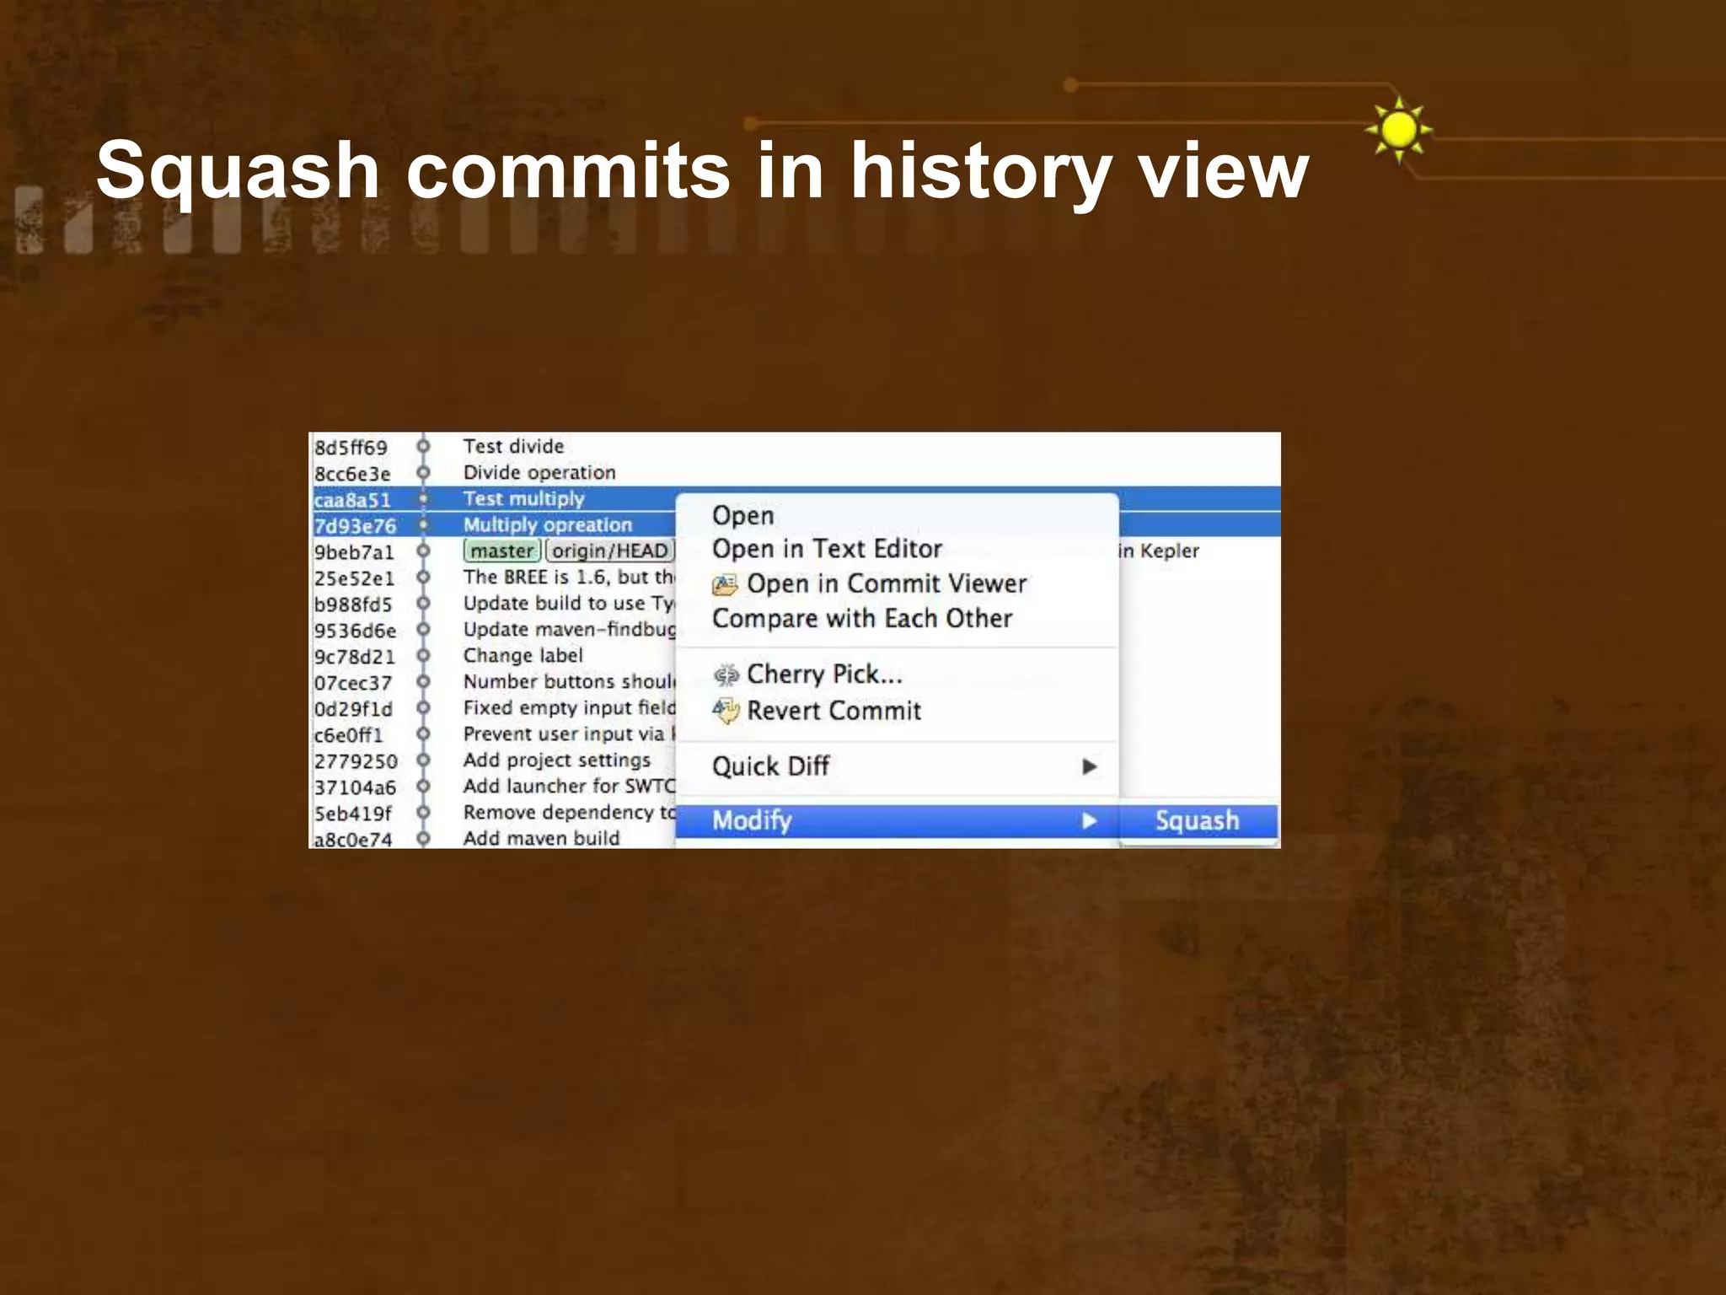Viewport: 1726px width, 1295px height.
Task: Click commit id 9beb7a1
Action: point(354,552)
